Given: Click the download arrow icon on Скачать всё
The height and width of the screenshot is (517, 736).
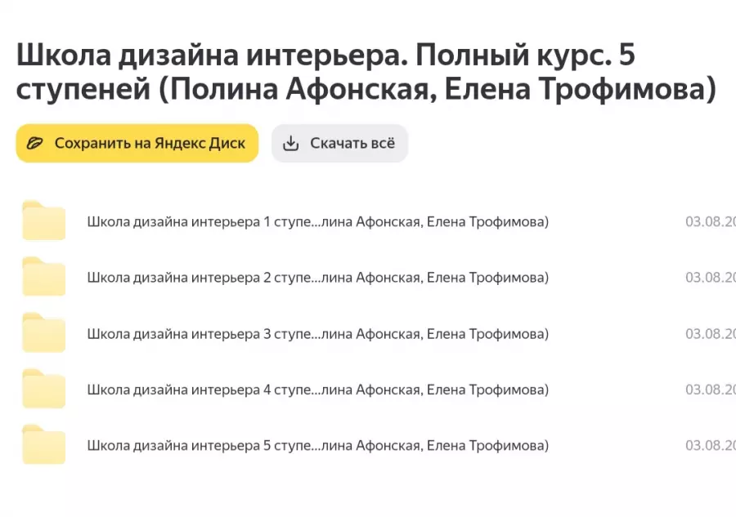Looking at the screenshot, I should (x=291, y=142).
